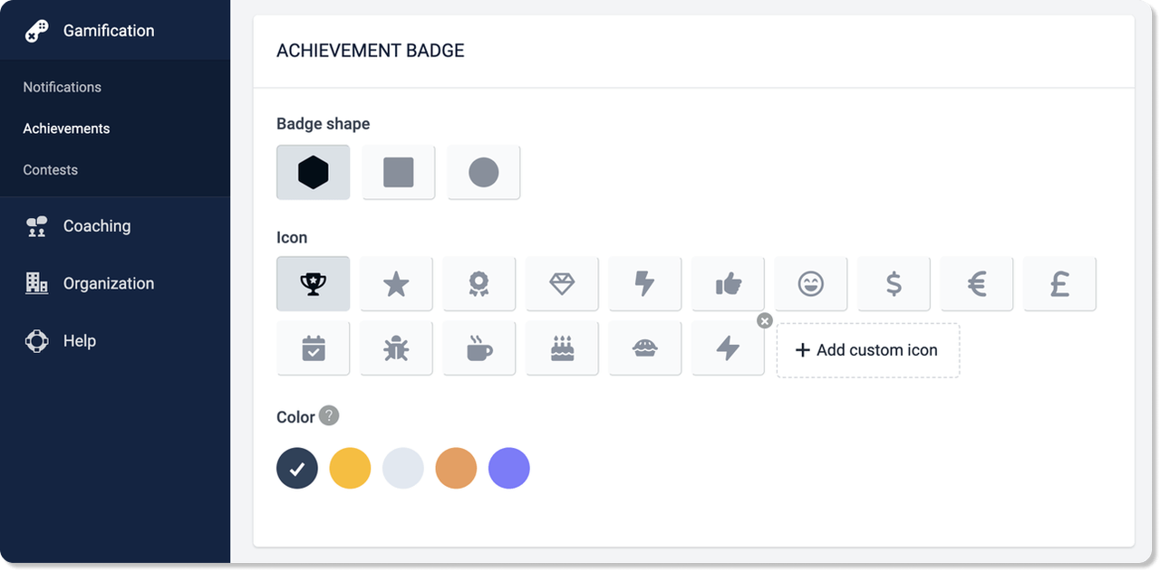
Task: Pick the diamond gem icon
Action: (562, 284)
